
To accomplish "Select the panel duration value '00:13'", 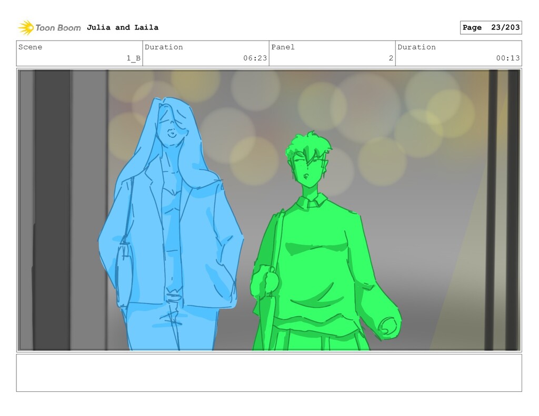I will tap(508, 58).
